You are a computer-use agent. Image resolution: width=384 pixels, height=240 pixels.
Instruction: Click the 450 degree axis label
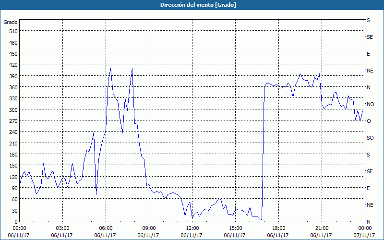point(13,54)
